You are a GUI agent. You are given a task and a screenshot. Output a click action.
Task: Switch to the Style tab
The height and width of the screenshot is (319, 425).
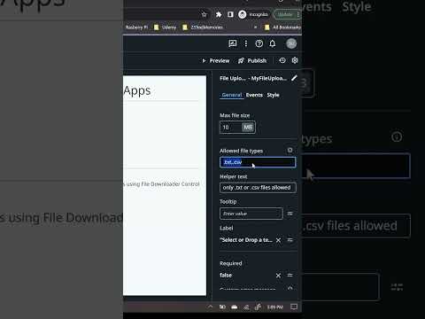(273, 95)
